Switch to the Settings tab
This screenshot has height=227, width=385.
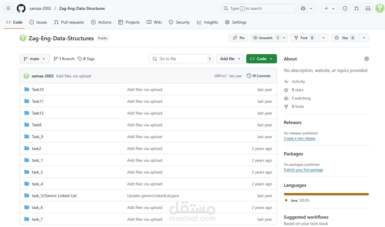point(236,22)
